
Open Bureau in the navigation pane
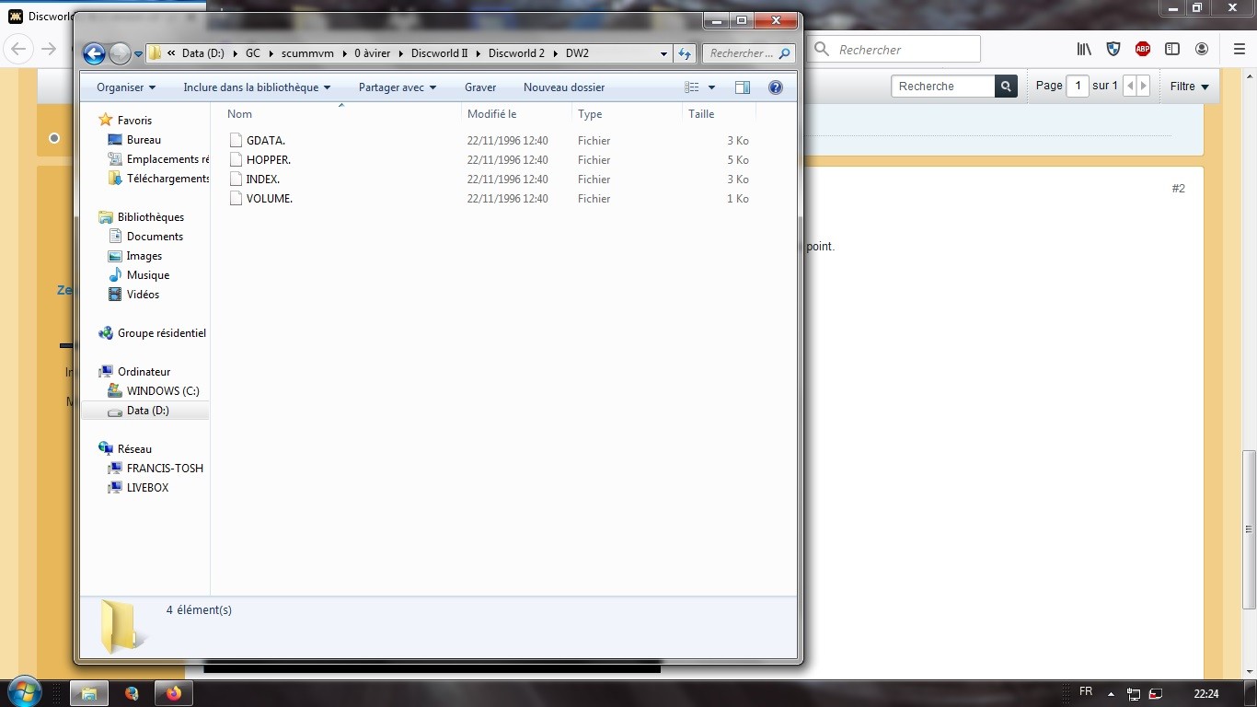144,140
